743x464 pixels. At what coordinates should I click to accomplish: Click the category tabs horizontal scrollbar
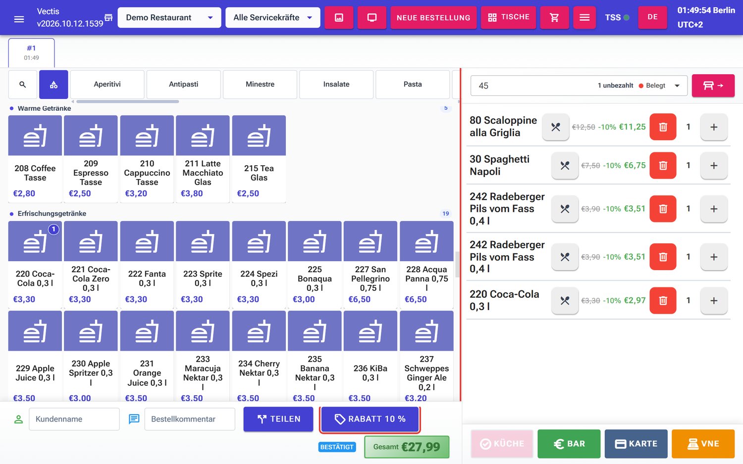128,101
